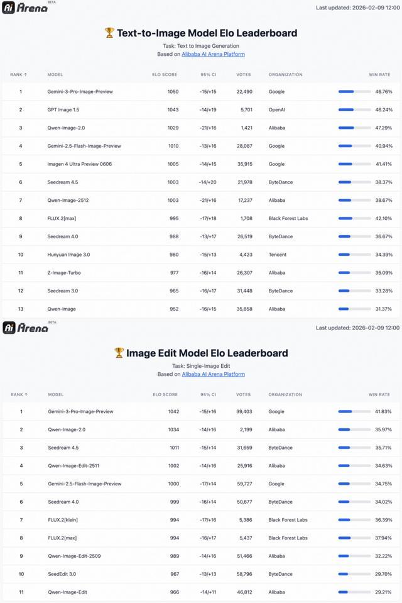Sort by Rank arrow in Text-to-Image table
402x603 pixels.
click(x=25, y=75)
